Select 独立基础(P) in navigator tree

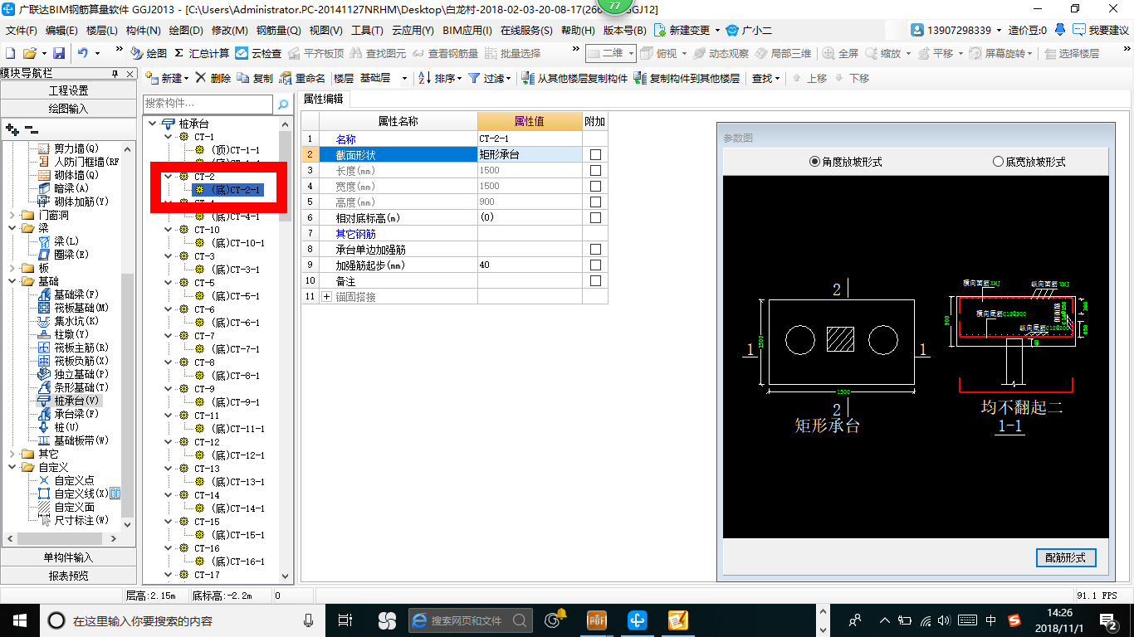coord(73,374)
